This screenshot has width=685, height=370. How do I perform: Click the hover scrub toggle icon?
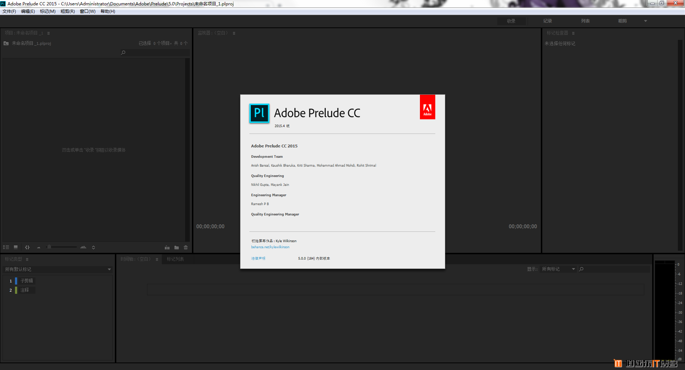(27, 247)
